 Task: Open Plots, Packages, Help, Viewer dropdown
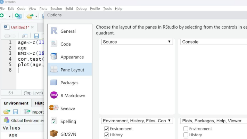click(214, 121)
